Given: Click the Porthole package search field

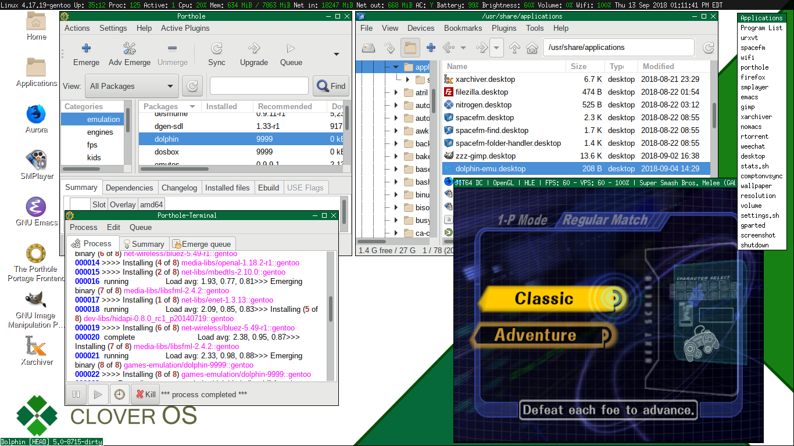Looking at the screenshot, I should click(x=259, y=86).
